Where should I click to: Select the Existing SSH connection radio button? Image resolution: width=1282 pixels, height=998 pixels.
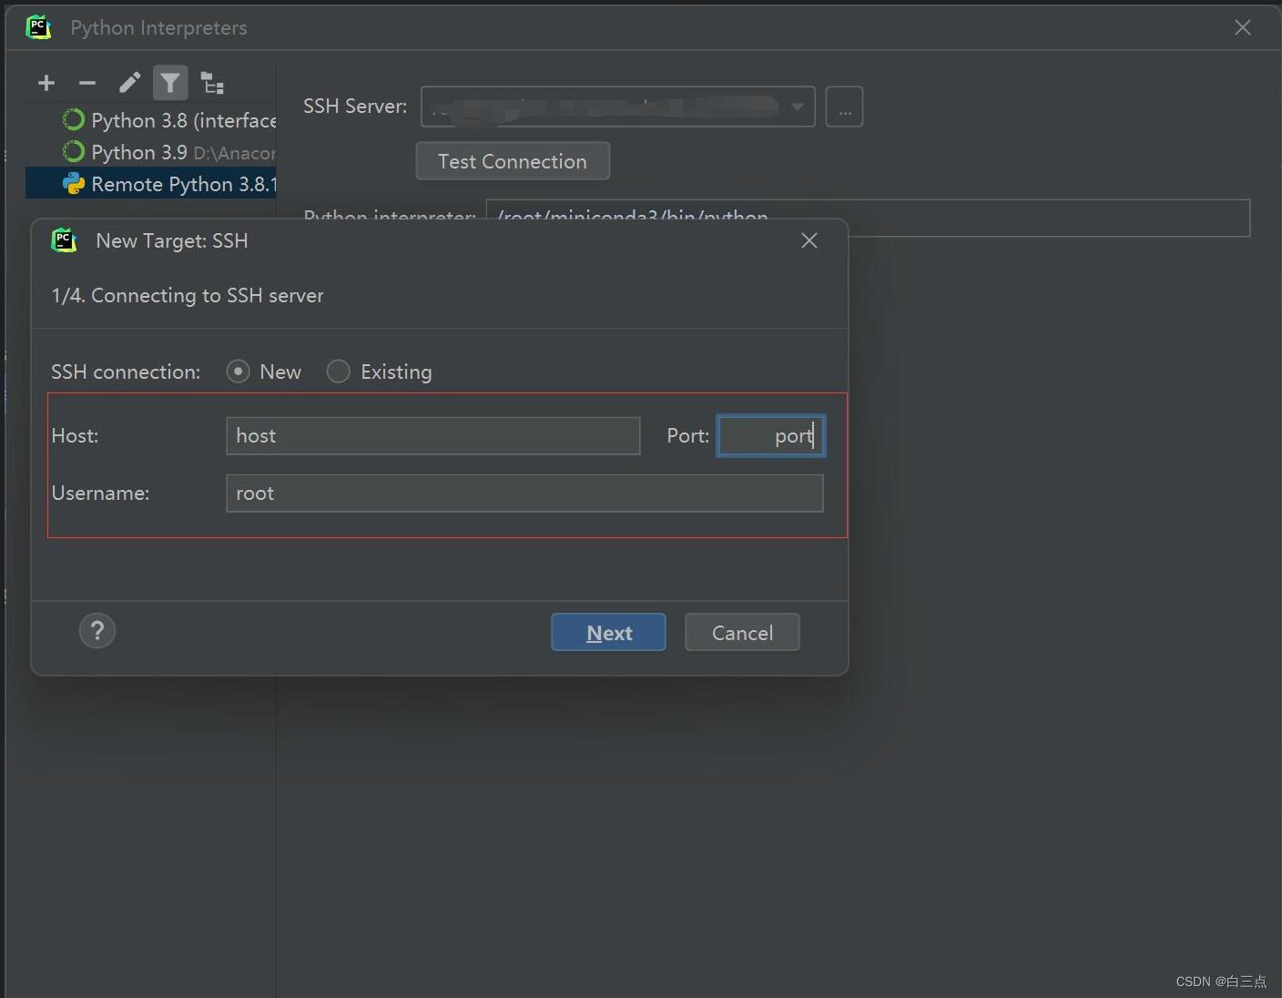pos(338,372)
